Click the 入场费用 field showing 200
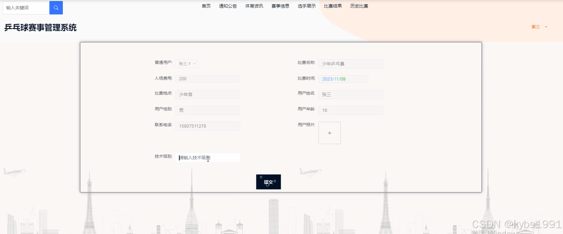Image resolution: width=563 pixels, height=234 pixels. pyautogui.click(x=208, y=79)
